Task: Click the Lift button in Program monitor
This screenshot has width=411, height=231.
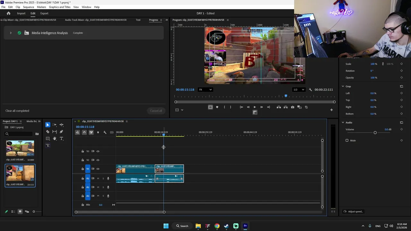Action: [279, 107]
